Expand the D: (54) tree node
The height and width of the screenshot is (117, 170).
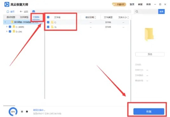click(7, 31)
